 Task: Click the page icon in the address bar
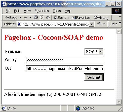(x=20, y=24)
